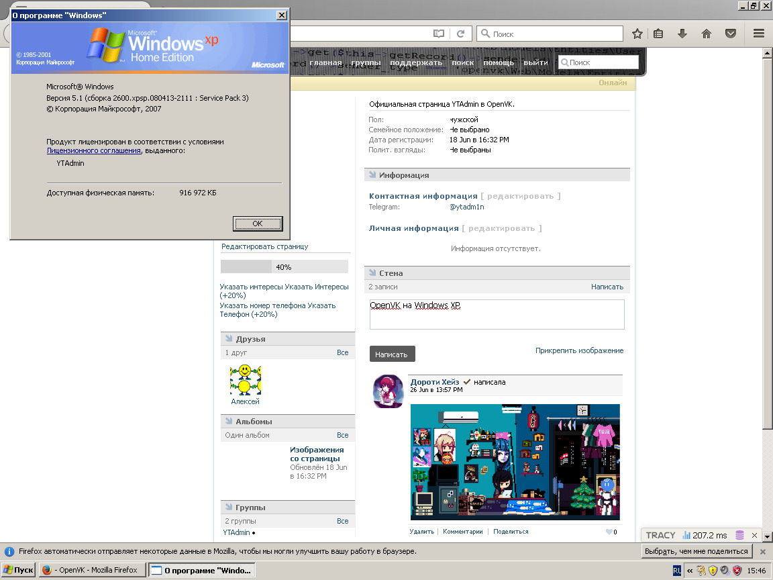Switch to OpenVK - Mozilla Firefox taskbar button
The height and width of the screenshot is (580, 773).
[92, 570]
